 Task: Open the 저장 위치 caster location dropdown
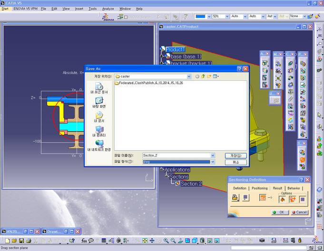(x=189, y=77)
